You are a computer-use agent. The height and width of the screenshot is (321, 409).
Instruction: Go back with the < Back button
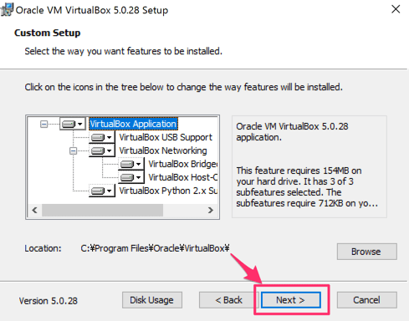point(228,300)
